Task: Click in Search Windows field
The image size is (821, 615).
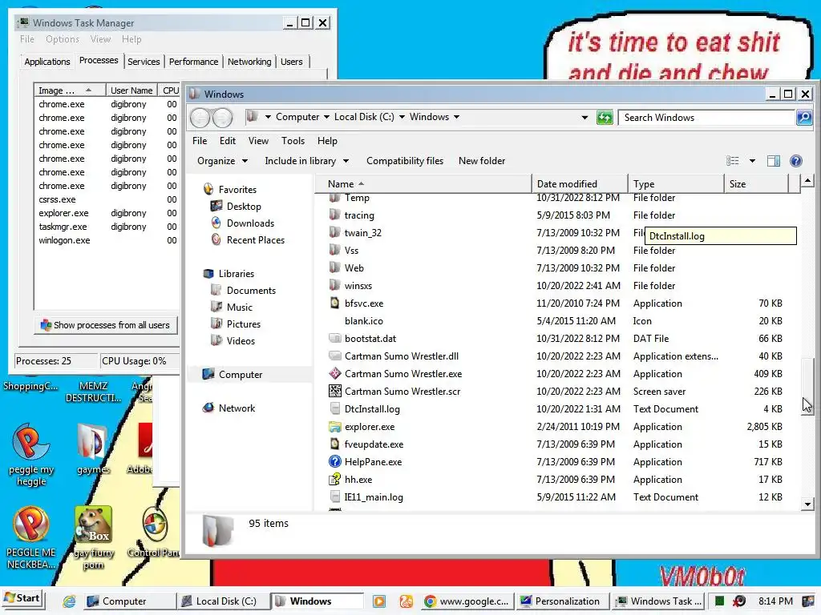Action: pyautogui.click(x=706, y=118)
